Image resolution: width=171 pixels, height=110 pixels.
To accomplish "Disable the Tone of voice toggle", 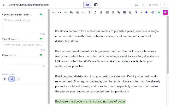I will pyautogui.click(x=42, y=39).
